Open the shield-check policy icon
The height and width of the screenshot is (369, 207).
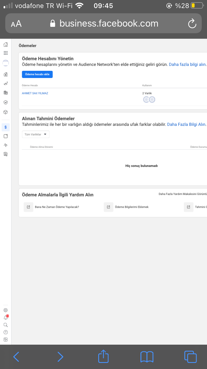(x=6, y=102)
